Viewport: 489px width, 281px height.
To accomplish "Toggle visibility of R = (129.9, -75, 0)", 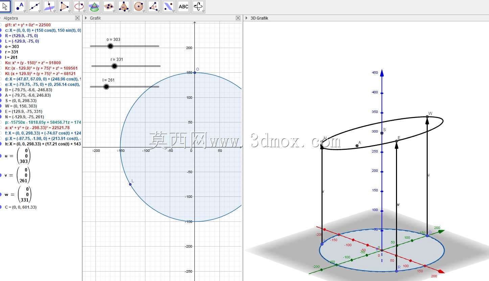I will [x=1, y=36].
